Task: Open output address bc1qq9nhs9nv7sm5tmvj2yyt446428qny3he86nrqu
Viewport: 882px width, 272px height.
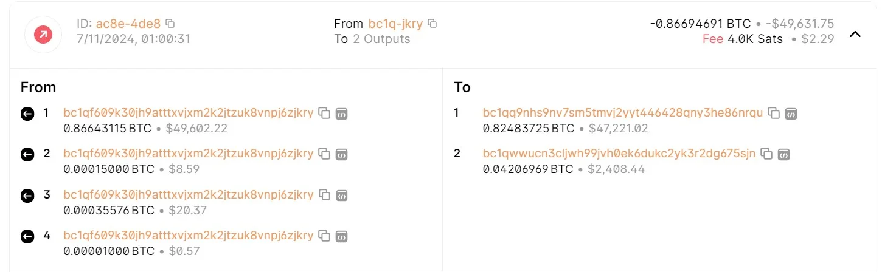Action: [x=623, y=112]
